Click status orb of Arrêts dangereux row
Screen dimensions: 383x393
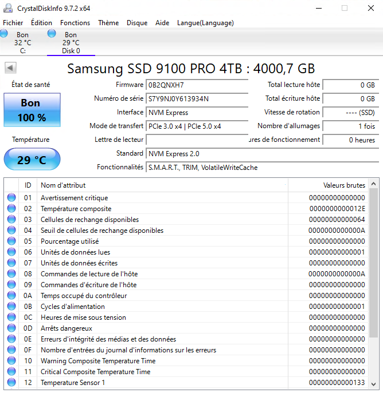pos(11,328)
